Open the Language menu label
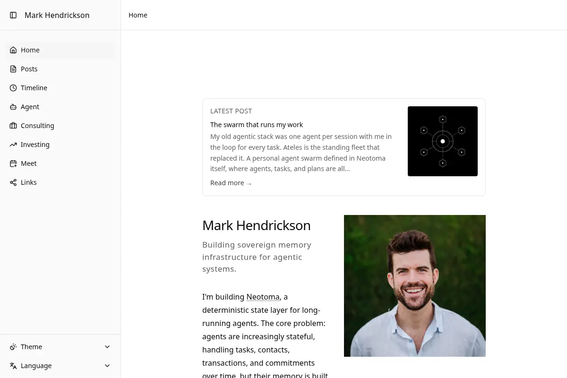567x378 pixels. click(x=36, y=366)
